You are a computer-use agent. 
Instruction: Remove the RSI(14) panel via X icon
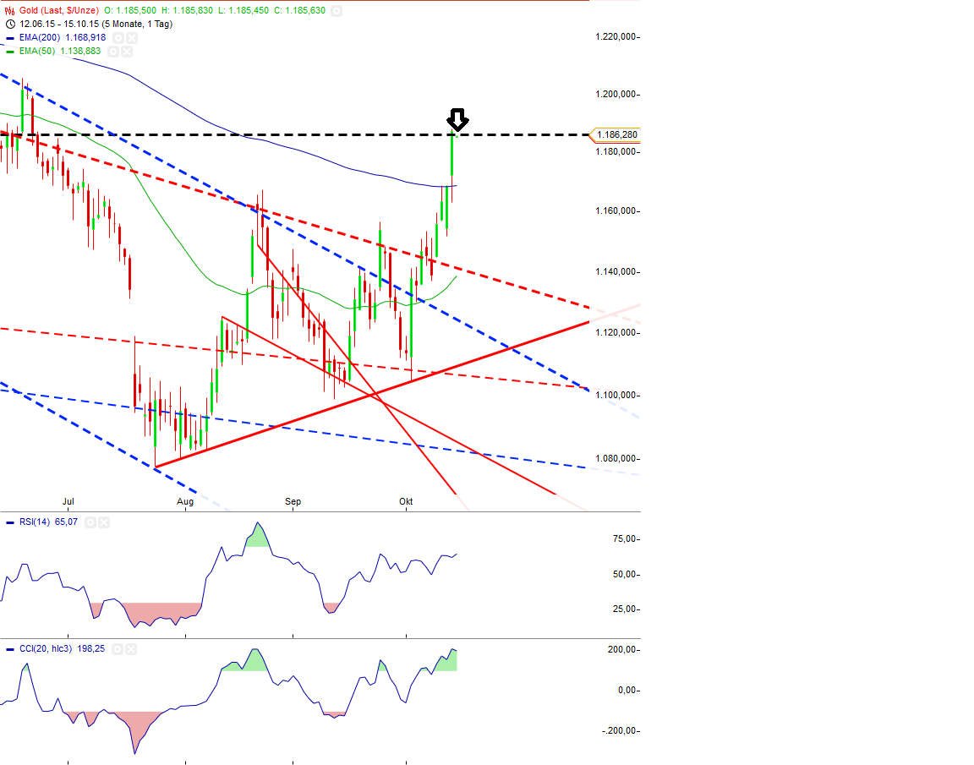[104, 522]
